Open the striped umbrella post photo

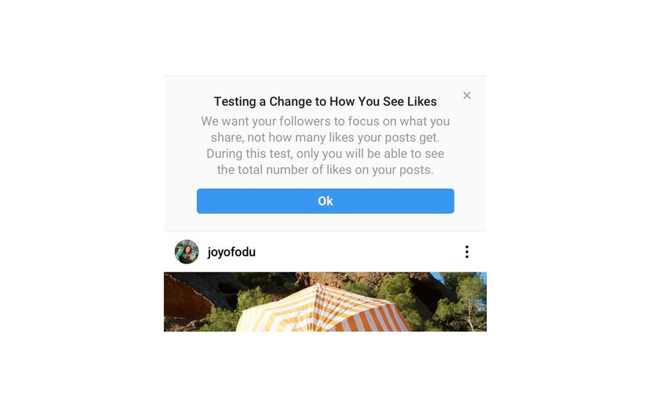pyautogui.click(x=325, y=301)
